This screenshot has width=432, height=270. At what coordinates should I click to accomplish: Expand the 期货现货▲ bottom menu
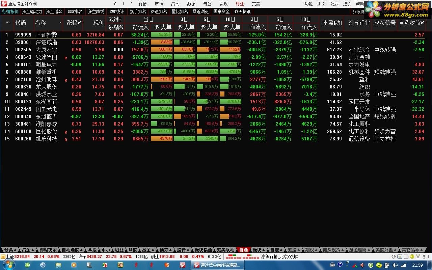click(x=333, y=250)
